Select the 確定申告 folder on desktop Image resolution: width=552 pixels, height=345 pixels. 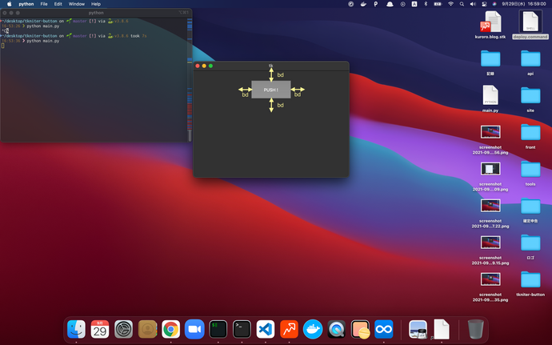click(x=530, y=209)
